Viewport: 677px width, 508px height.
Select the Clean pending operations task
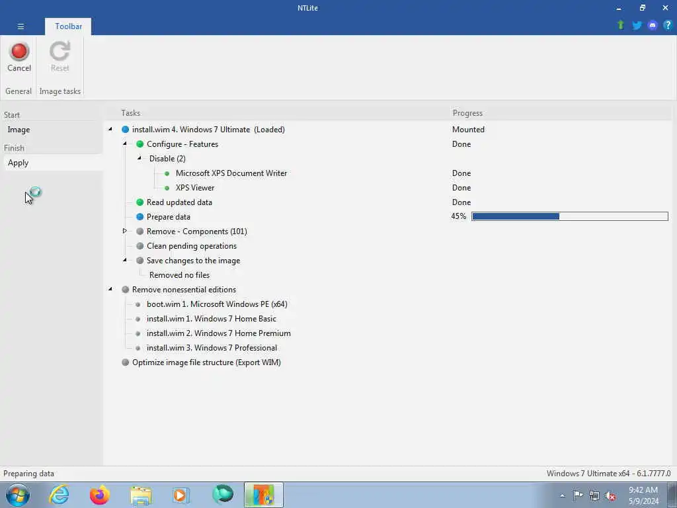pyautogui.click(x=192, y=246)
